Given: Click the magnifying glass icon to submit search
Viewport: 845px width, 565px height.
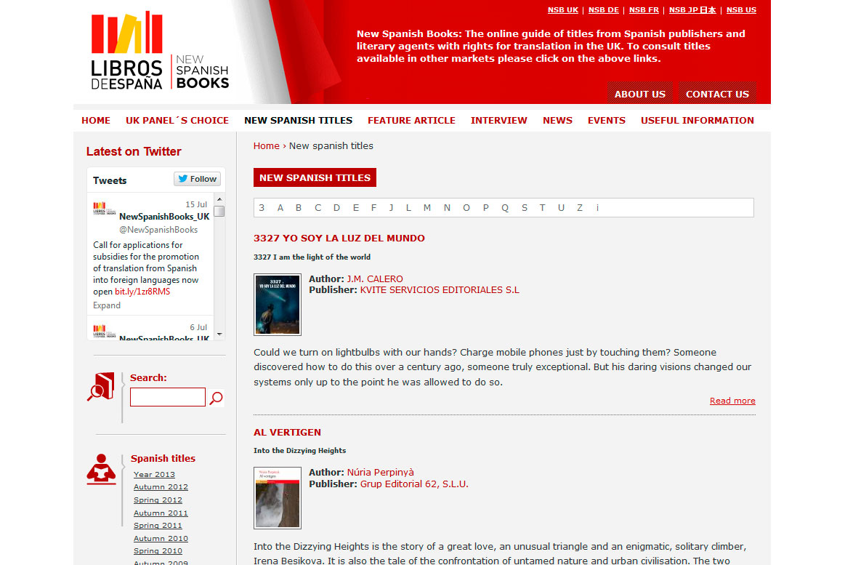Looking at the screenshot, I should click(x=215, y=397).
